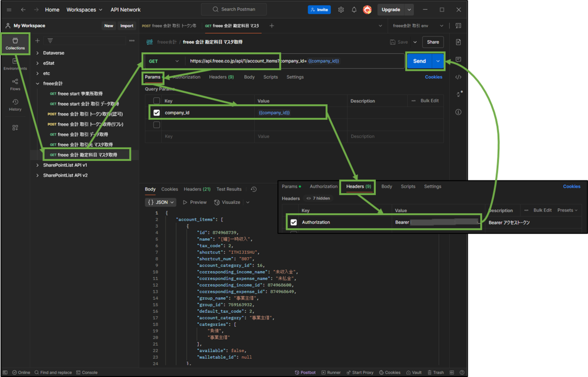Open collections three-dot options menu
This screenshot has height=377, width=588.
click(x=132, y=41)
